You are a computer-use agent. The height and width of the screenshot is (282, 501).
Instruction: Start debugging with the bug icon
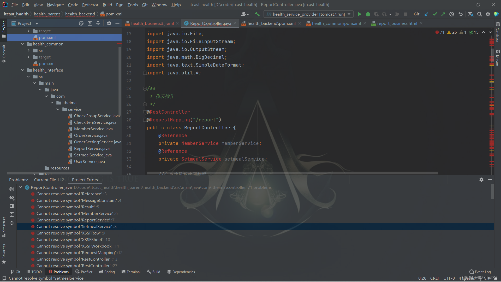click(x=368, y=14)
